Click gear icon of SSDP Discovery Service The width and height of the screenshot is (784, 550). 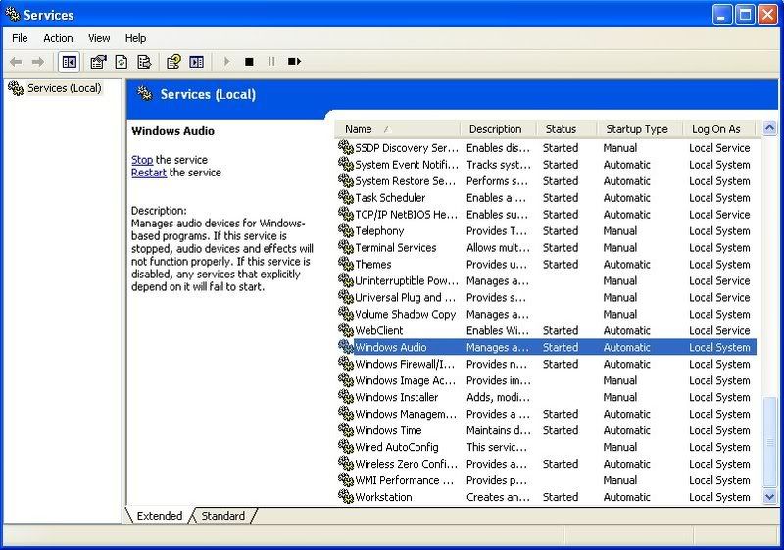346,147
